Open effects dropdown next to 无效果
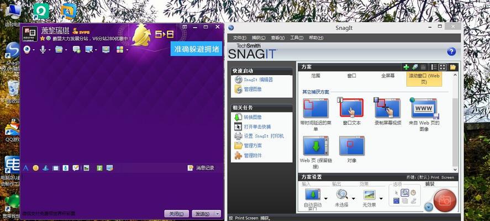 (381, 198)
